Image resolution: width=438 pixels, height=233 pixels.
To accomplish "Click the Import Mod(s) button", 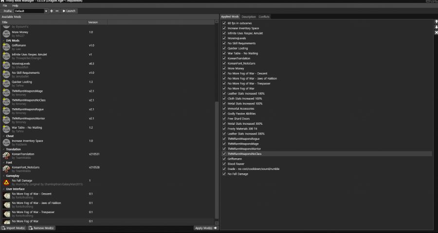I will [14, 228].
